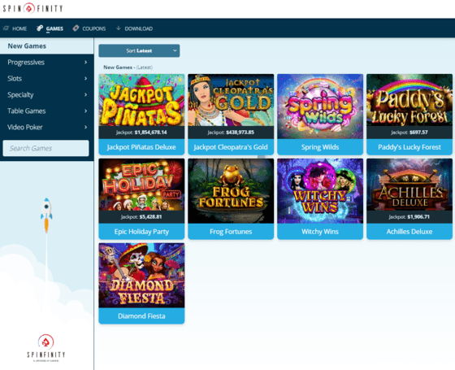Screen dimensions: 455x370
Task: Open Frog Fortunes game thumbnail
Action: click(231, 191)
